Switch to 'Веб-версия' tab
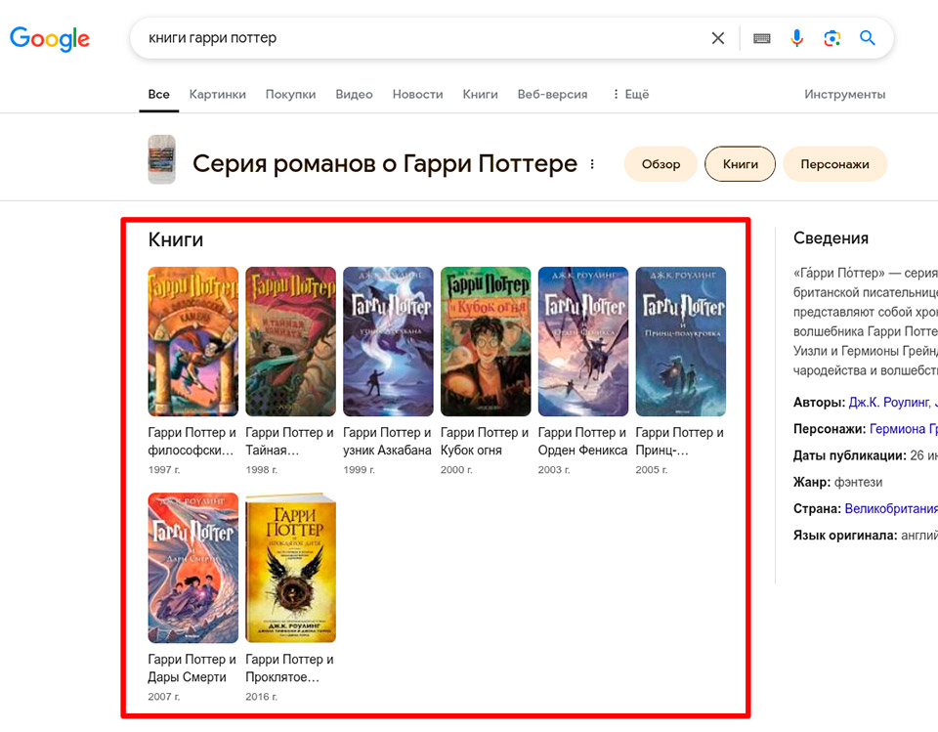Viewport: 938px width, 732px height. coord(552,94)
